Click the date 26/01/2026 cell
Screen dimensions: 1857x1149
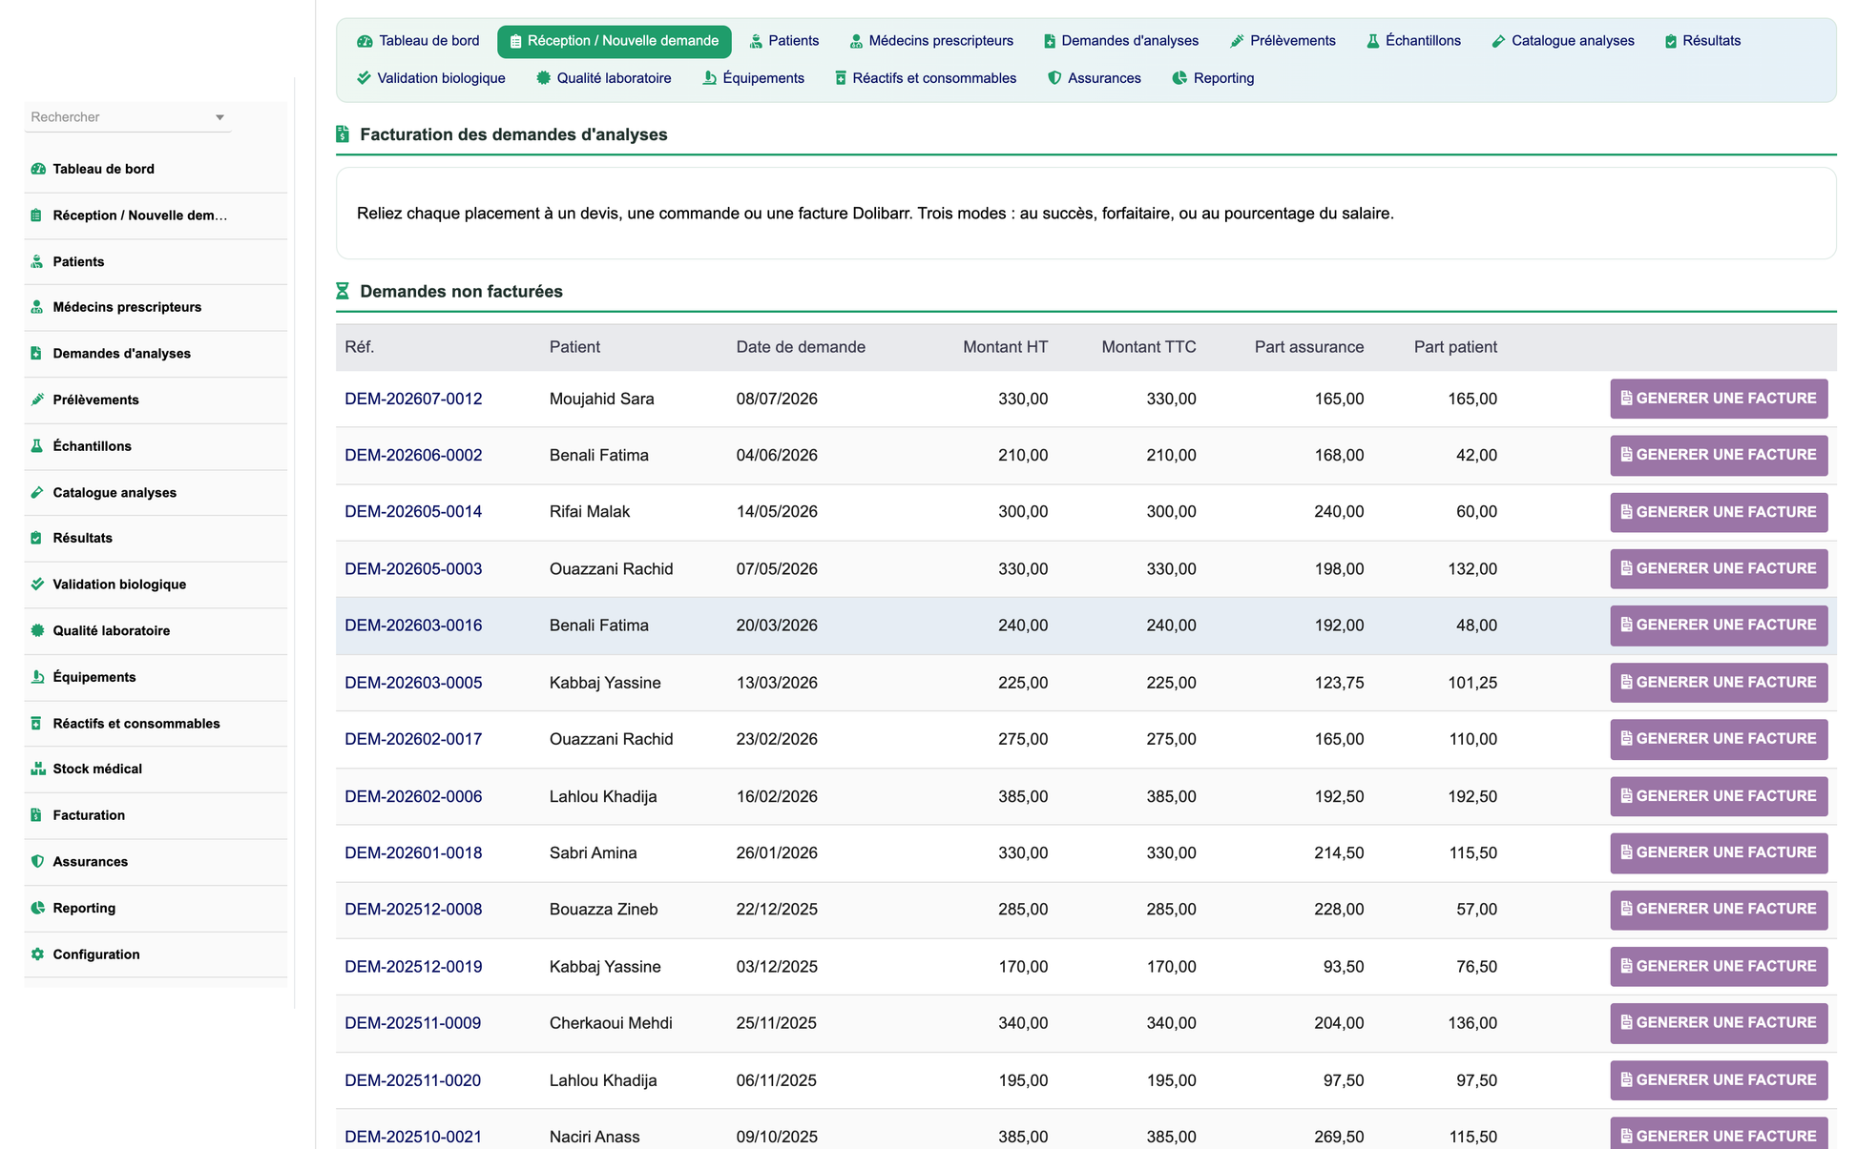777,852
